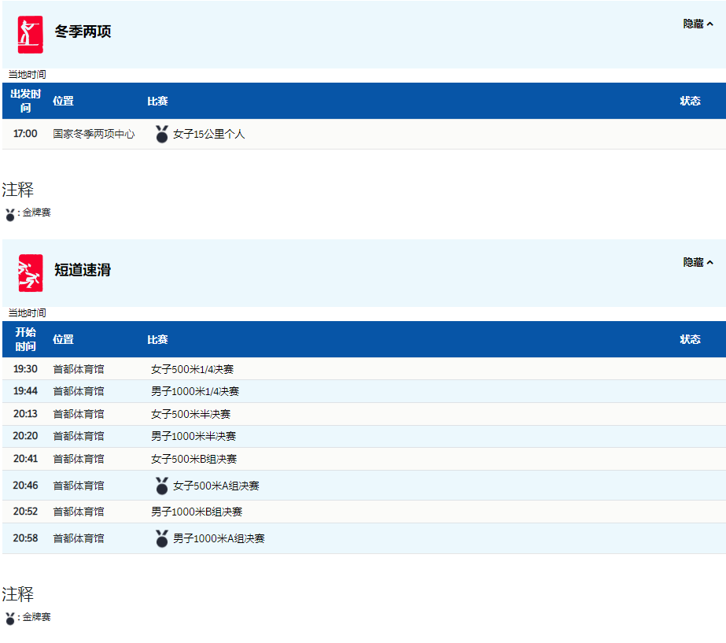Image resolution: width=726 pixels, height=643 pixels.
Task: Click the medal legend icon under short track notes
Action: tap(10, 619)
